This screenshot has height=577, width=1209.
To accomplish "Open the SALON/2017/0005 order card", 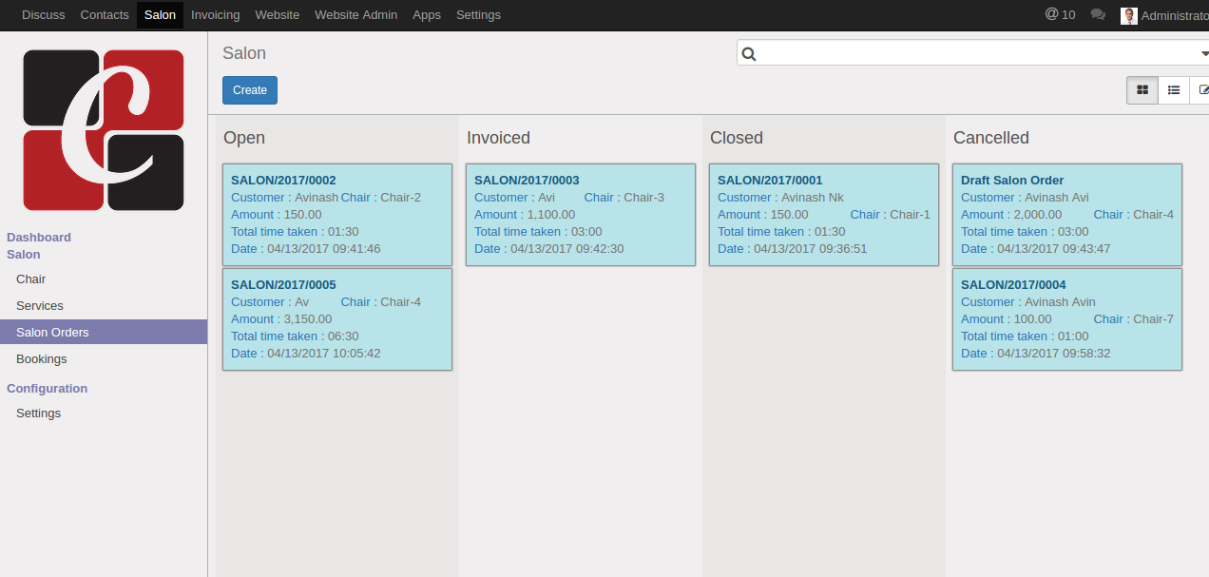I will tap(337, 319).
